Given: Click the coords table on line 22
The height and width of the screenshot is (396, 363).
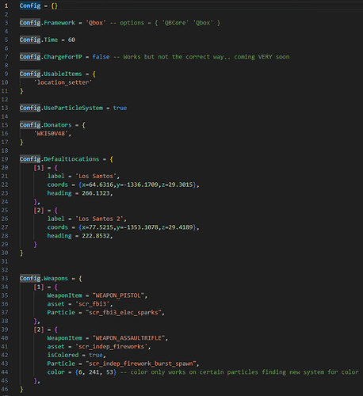Looking at the screenshot, I should click(x=137, y=185).
